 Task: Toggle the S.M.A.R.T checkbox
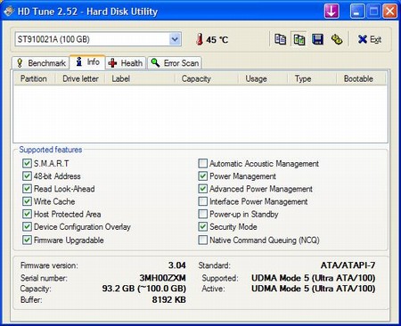(x=27, y=163)
